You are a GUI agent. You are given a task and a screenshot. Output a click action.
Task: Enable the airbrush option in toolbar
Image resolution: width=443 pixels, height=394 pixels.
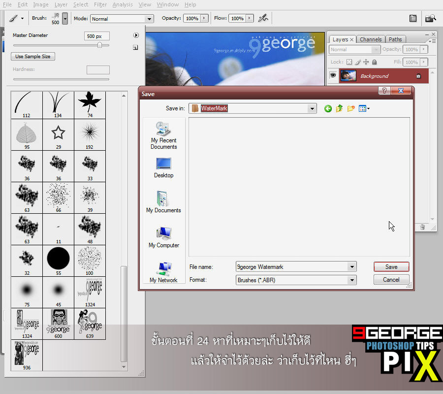pos(263,18)
